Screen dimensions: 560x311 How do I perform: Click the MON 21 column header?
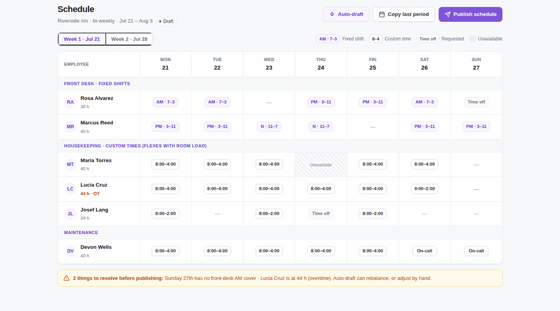165,64
